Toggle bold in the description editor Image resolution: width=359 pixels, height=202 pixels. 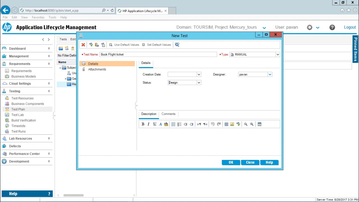(143, 124)
